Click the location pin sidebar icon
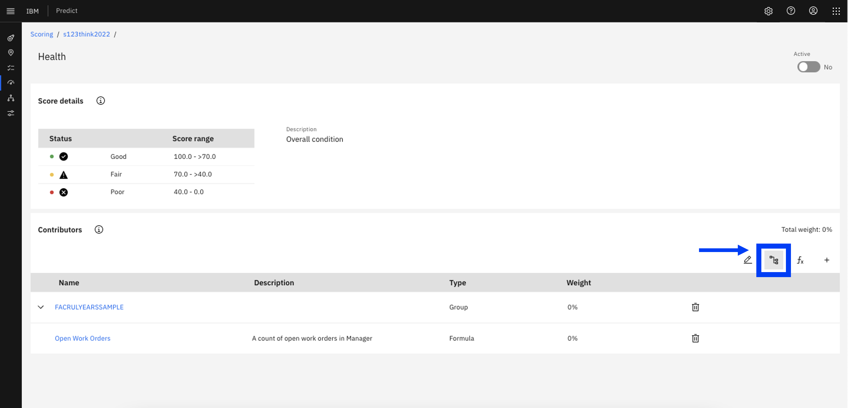The height and width of the screenshot is (408, 848). [x=11, y=53]
